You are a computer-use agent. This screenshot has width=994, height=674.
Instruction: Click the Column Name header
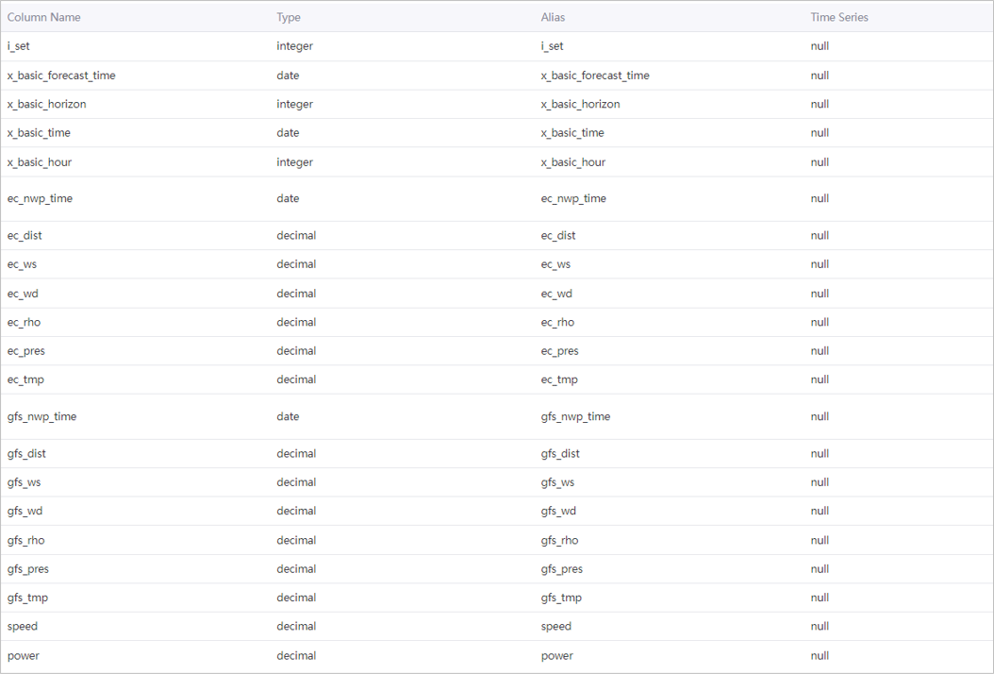[x=44, y=17]
